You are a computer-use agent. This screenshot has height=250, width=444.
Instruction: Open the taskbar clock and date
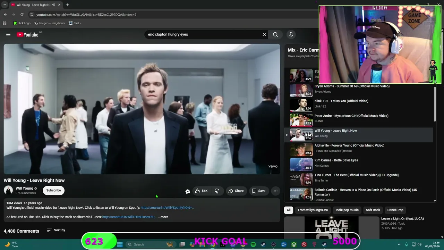coord(433,244)
